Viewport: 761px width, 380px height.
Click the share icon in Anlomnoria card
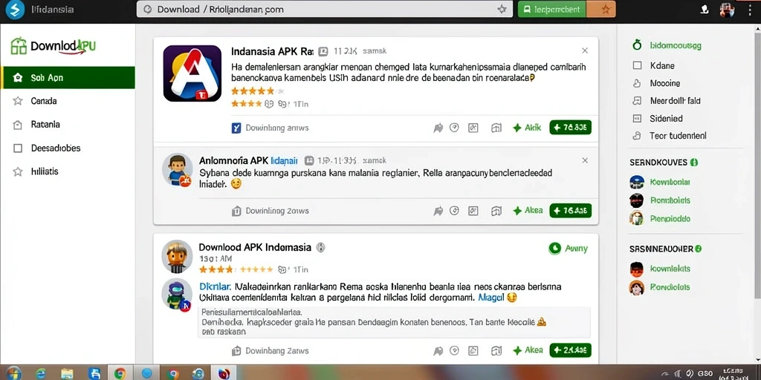pos(438,211)
